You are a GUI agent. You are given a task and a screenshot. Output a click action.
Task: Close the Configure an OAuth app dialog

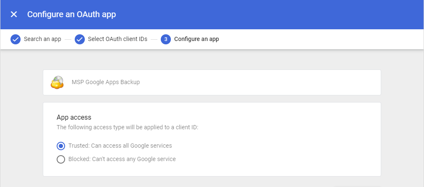[14, 15]
